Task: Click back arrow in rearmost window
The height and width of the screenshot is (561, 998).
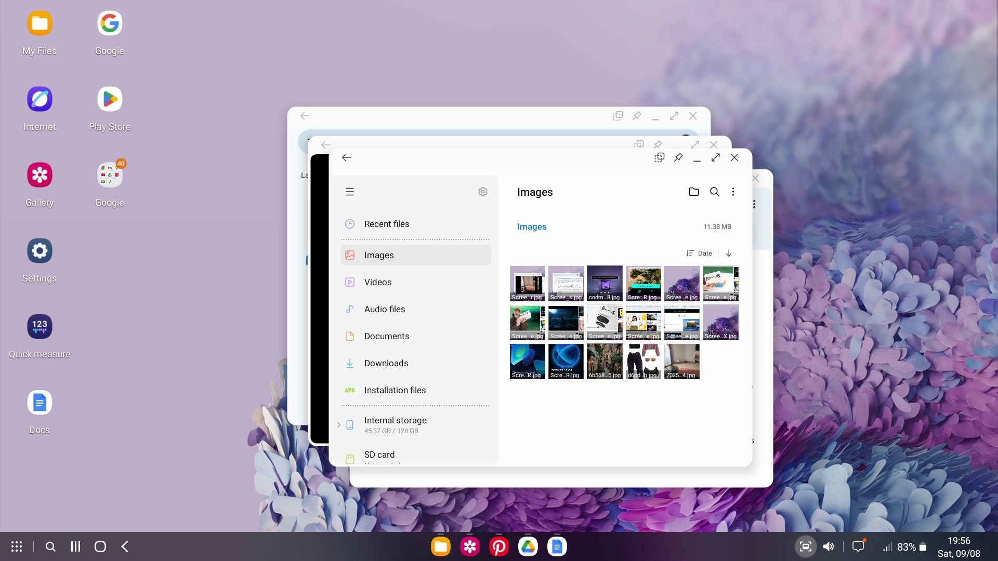Action: click(305, 116)
